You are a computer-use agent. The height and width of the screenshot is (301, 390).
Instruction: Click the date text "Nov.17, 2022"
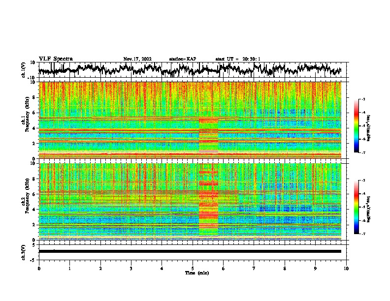(x=137, y=59)
